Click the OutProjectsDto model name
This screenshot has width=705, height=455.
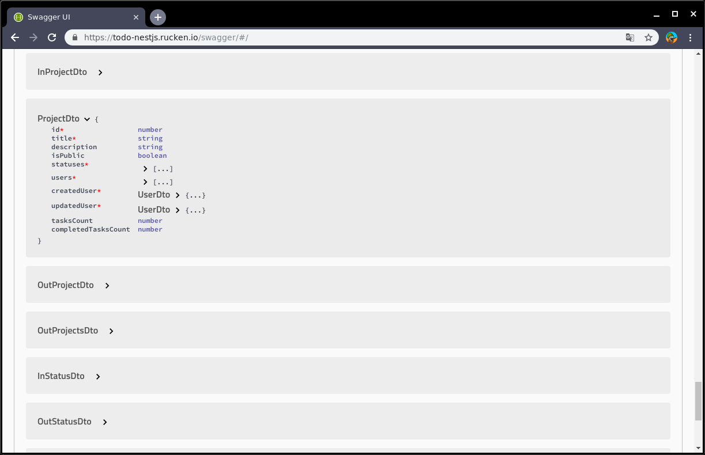click(68, 331)
